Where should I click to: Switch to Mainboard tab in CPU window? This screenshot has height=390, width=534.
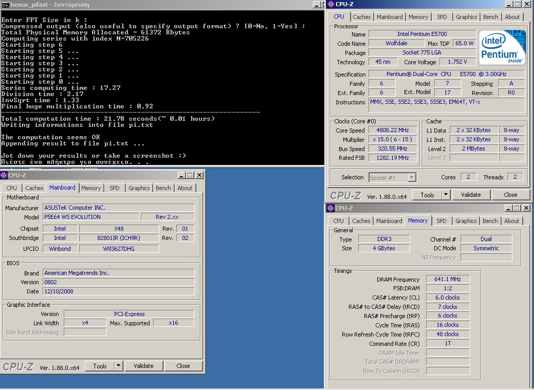point(390,17)
